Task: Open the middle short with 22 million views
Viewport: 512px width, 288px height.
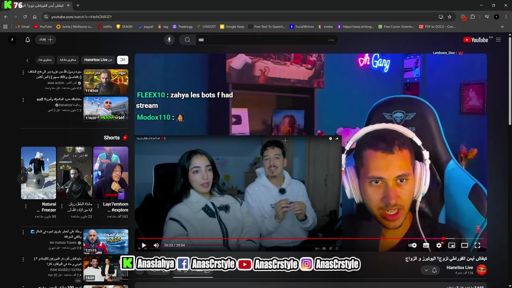Action: 74,173
